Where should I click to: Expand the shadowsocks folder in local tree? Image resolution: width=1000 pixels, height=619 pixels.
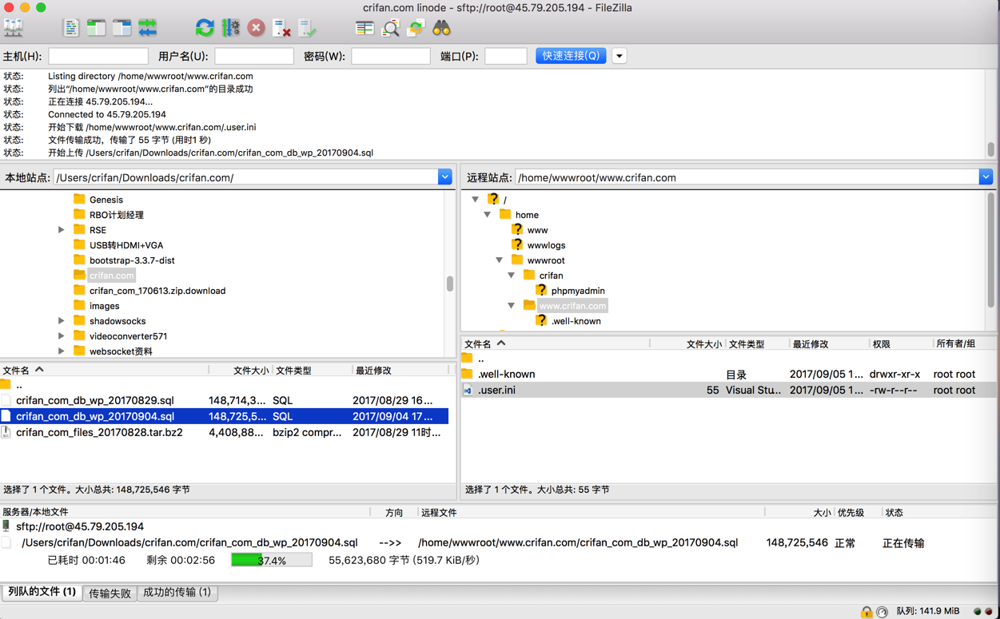pos(62,321)
